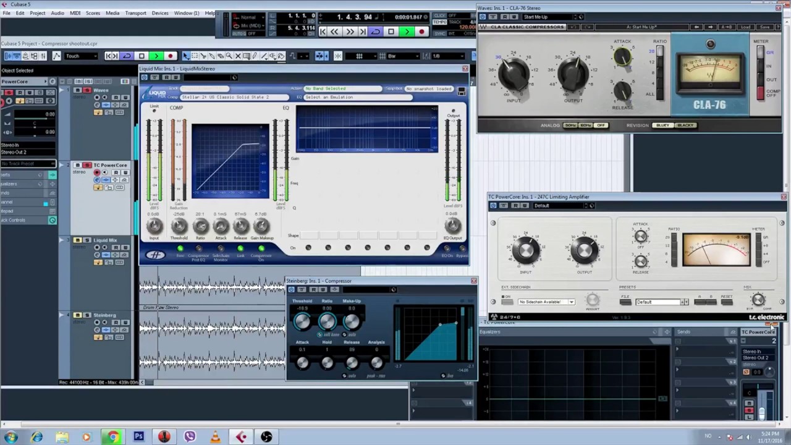791x445 pixels.
Task: Click the CLA-76 Attack knob
Action: (x=622, y=57)
